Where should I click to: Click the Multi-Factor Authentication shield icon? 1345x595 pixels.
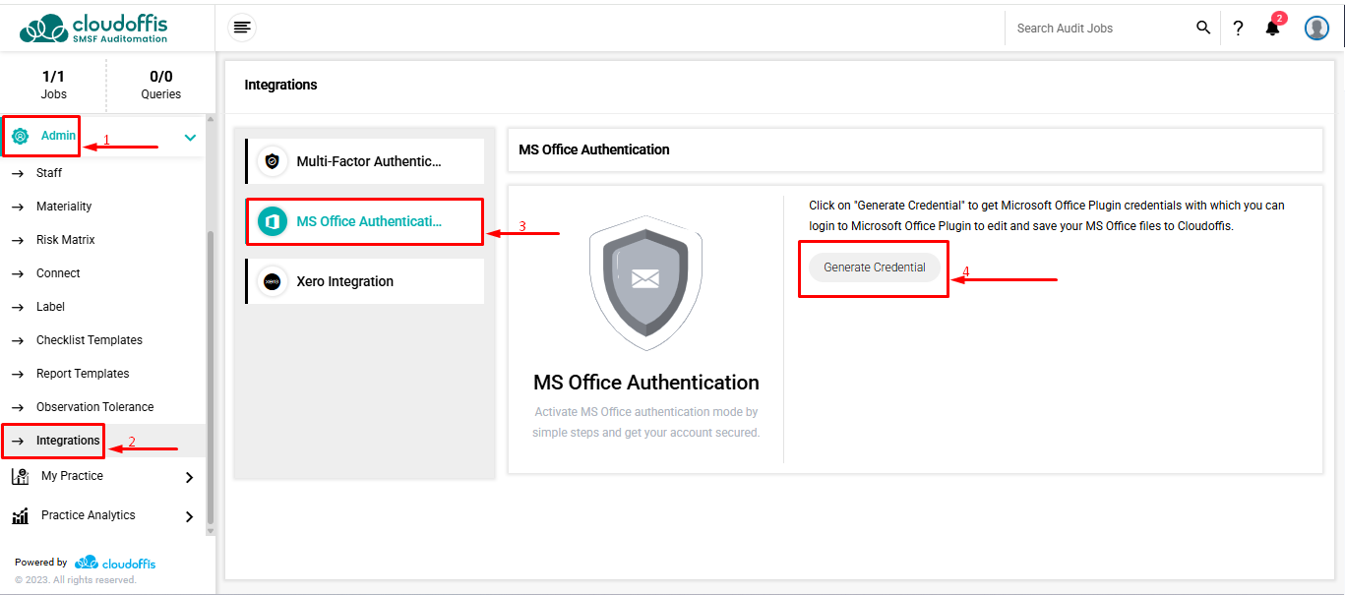point(273,161)
